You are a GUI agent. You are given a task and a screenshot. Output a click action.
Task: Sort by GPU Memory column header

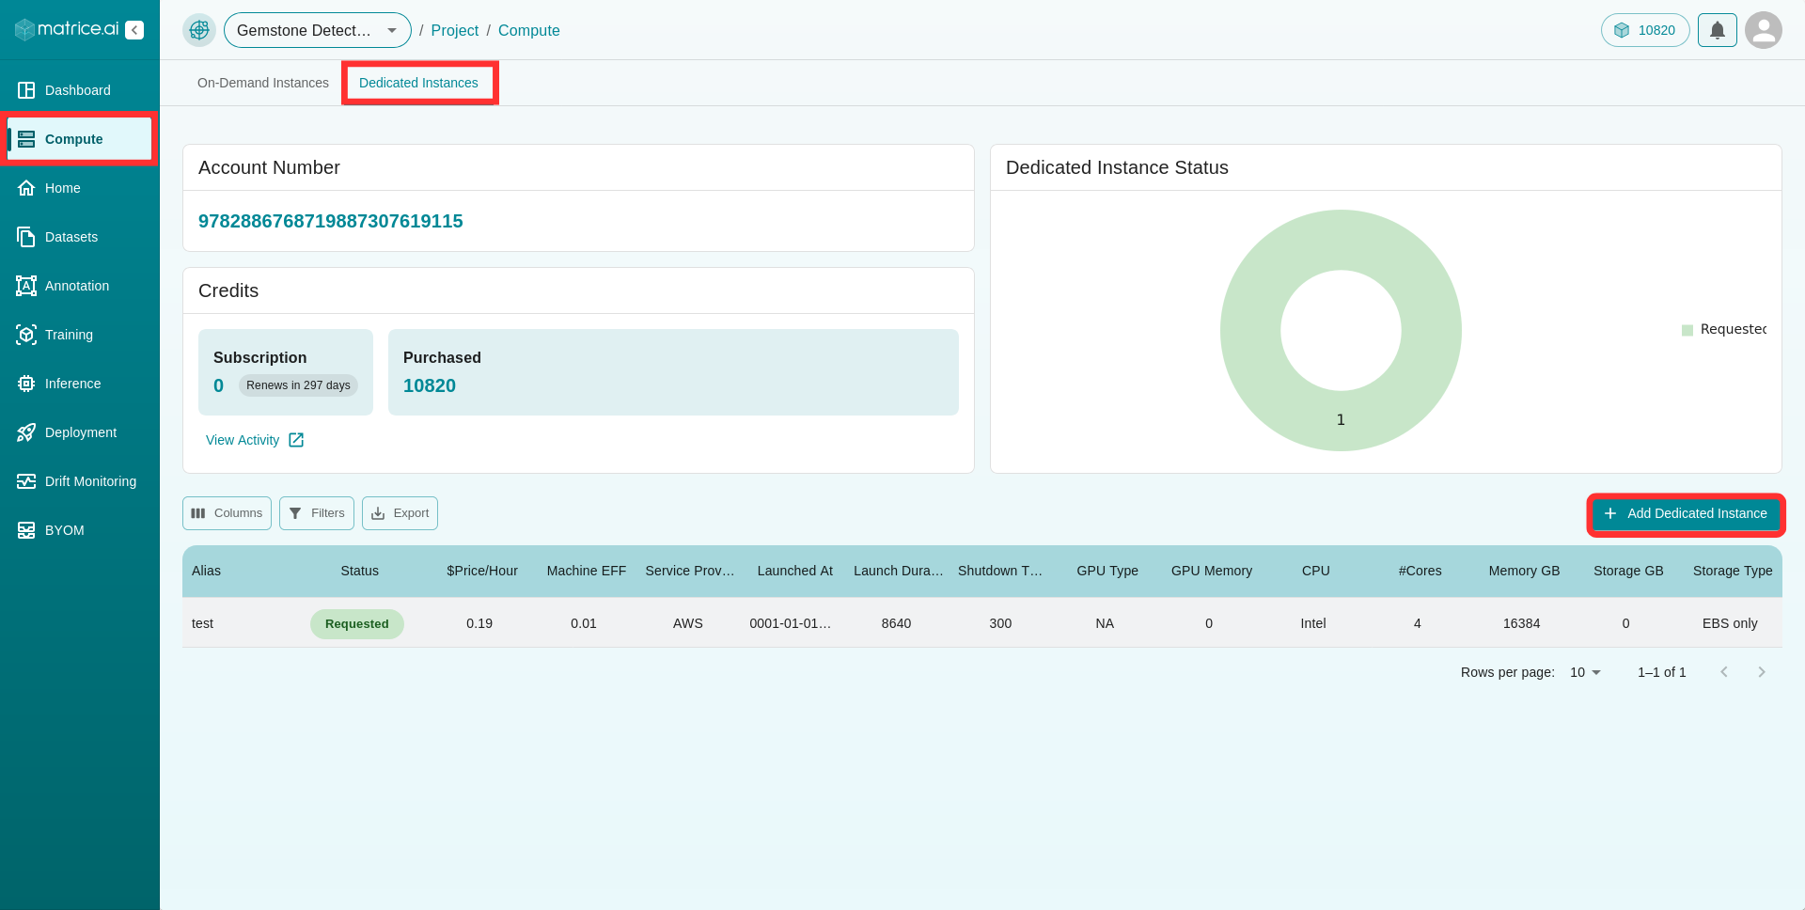1212,571
